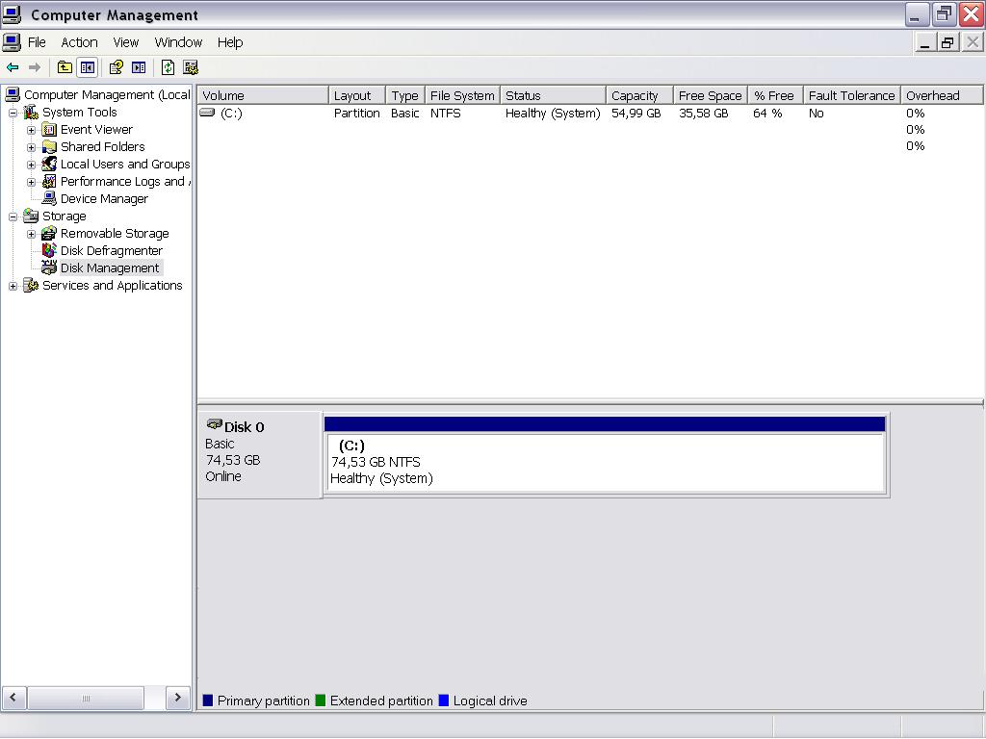Click the Disk Defragmenter icon

(x=49, y=251)
